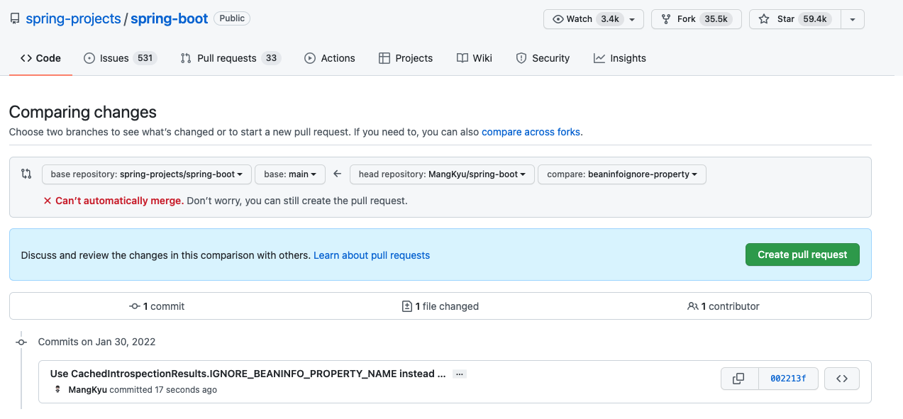Select the 1 commit tab
The image size is (903, 419).
pyautogui.click(x=157, y=306)
